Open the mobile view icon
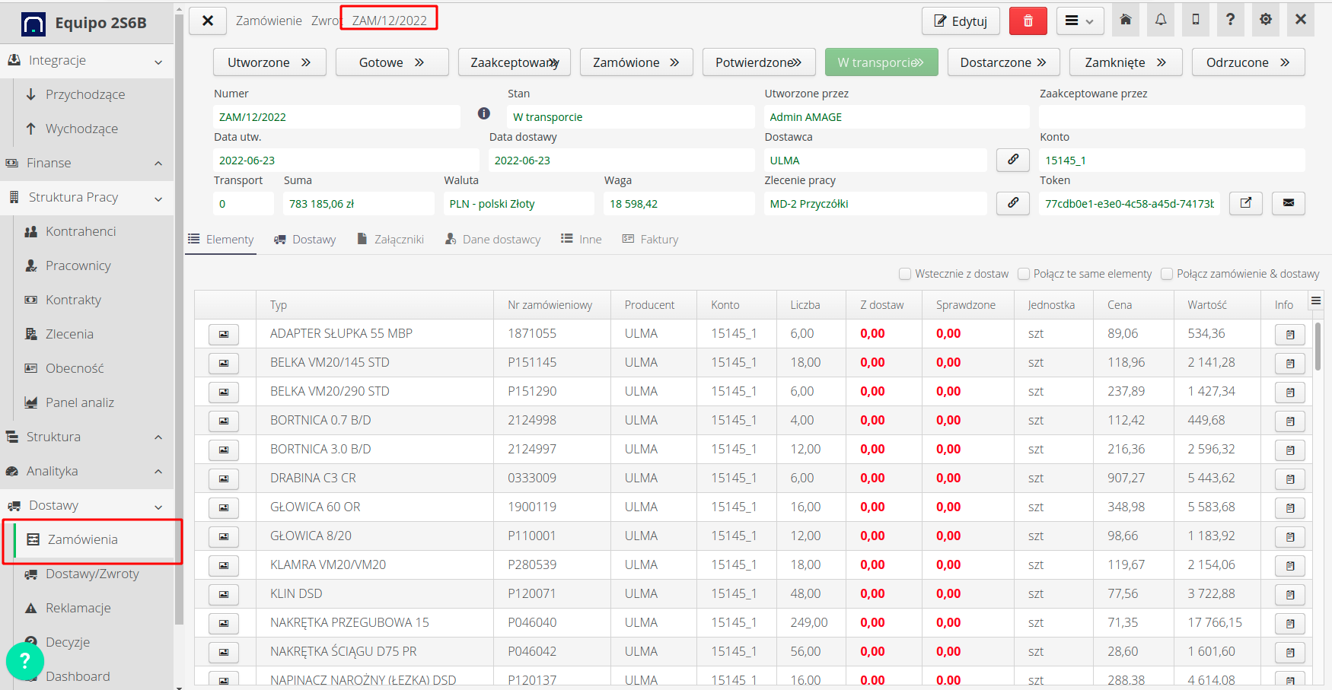The height and width of the screenshot is (690, 1332). (1195, 21)
